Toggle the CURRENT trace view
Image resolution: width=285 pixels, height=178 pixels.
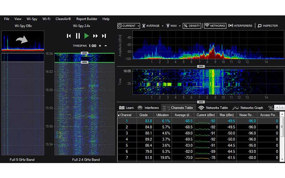(127, 26)
